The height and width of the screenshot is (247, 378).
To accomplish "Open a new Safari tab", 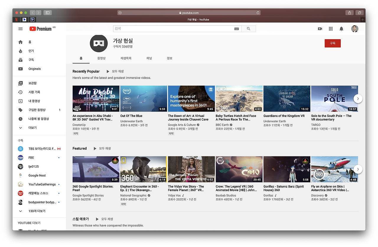I will 363,20.
